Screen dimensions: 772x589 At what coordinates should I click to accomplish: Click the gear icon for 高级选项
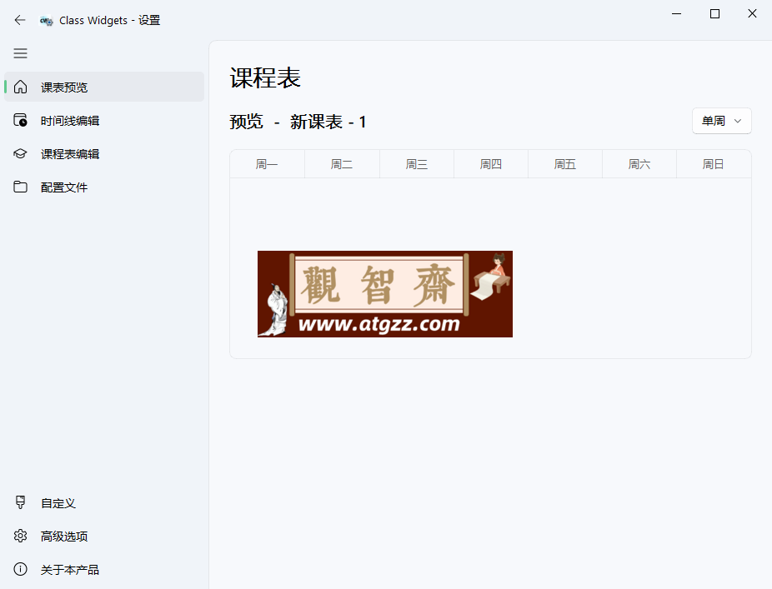tap(20, 536)
